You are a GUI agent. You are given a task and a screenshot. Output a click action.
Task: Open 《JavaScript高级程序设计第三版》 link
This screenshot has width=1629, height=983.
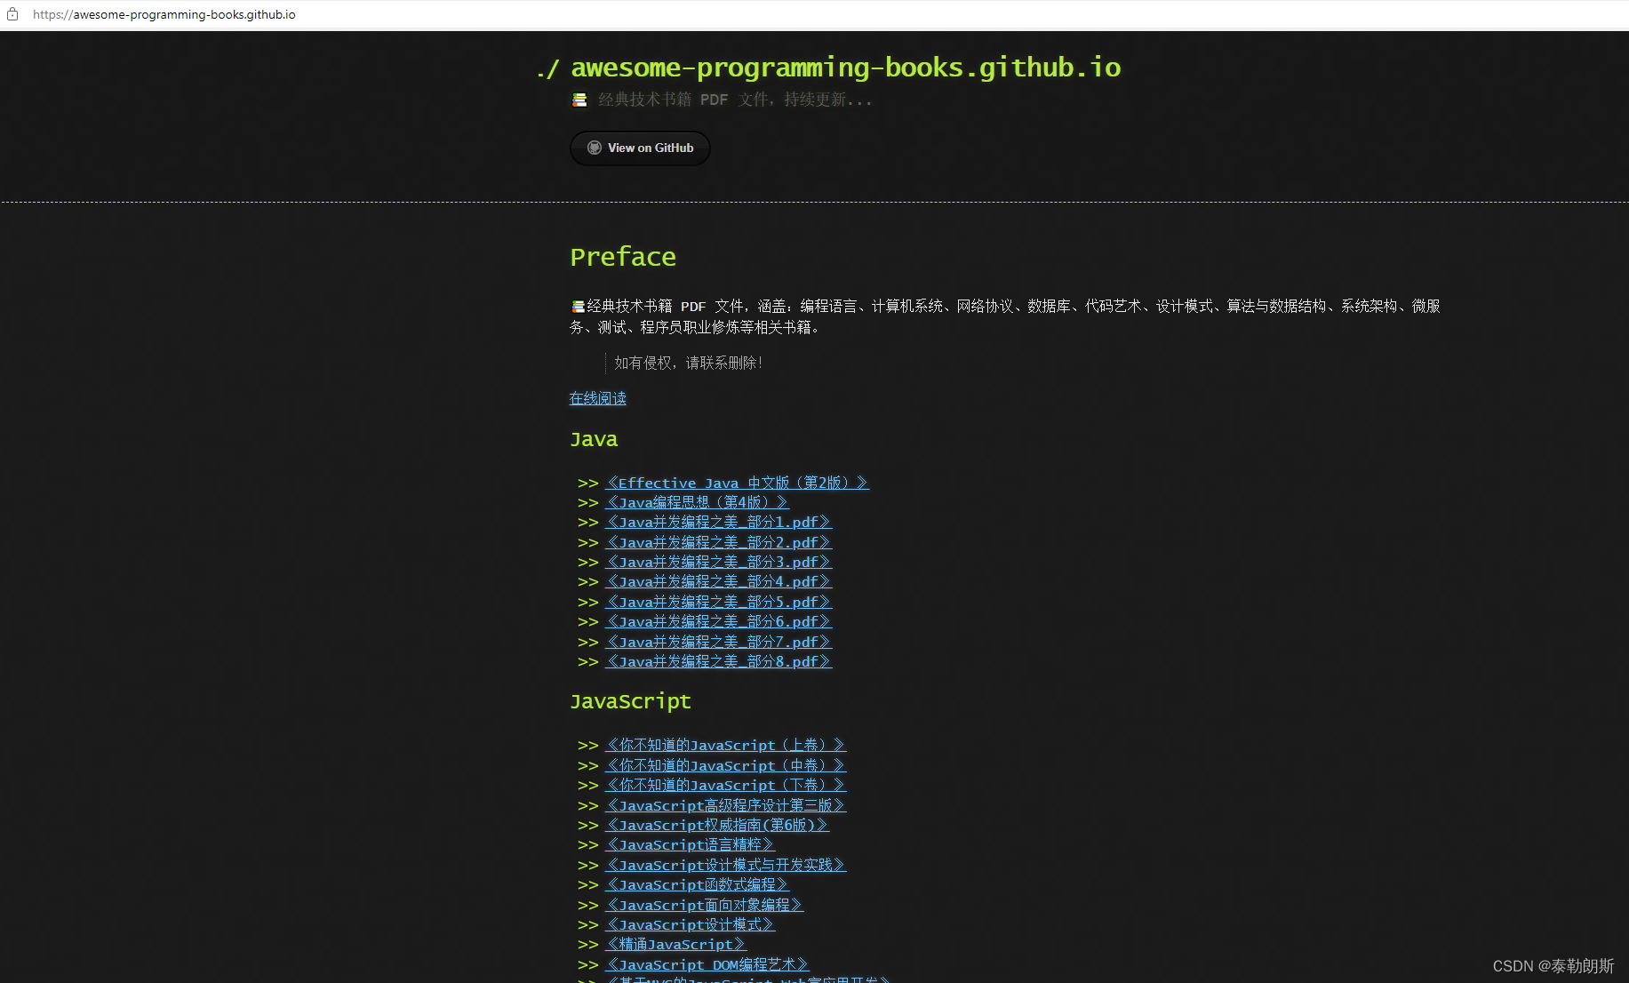725,805
